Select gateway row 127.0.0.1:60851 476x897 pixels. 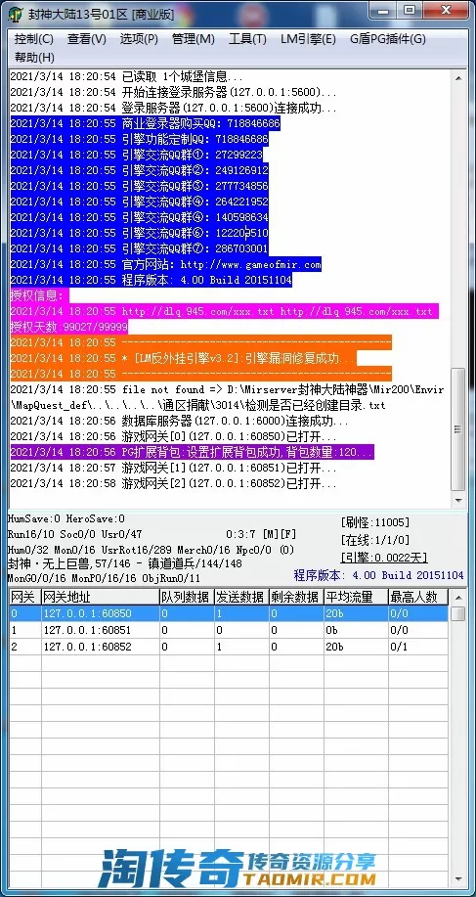click(x=229, y=630)
